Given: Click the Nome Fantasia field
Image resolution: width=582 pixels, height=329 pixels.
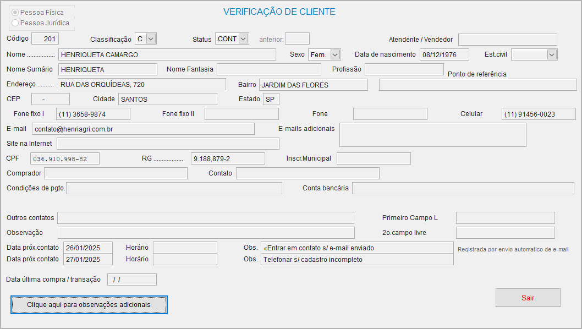Looking at the screenshot, I should click(269, 69).
